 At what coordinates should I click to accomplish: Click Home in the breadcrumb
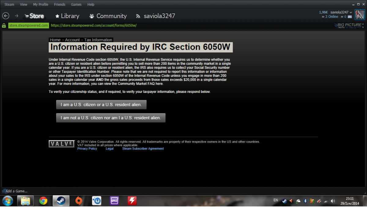point(55,40)
